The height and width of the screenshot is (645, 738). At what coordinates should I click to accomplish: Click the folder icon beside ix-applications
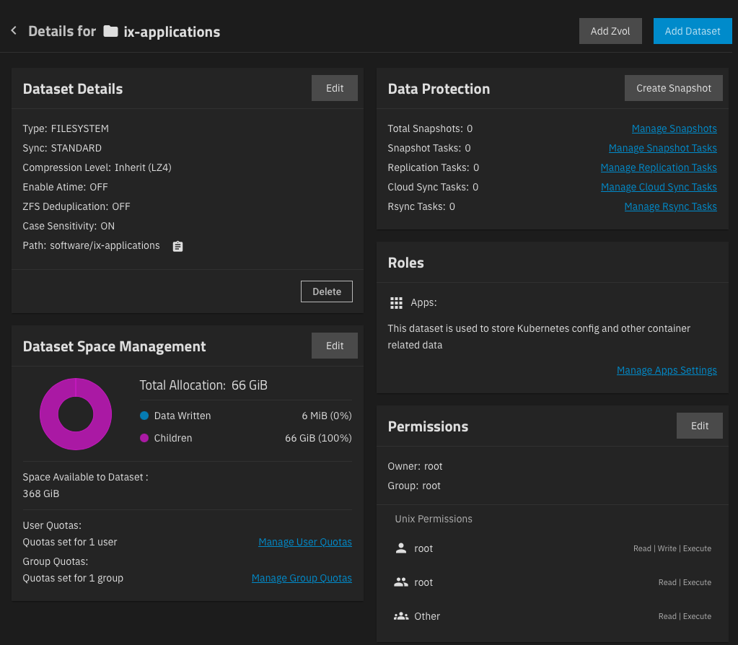click(110, 31)
